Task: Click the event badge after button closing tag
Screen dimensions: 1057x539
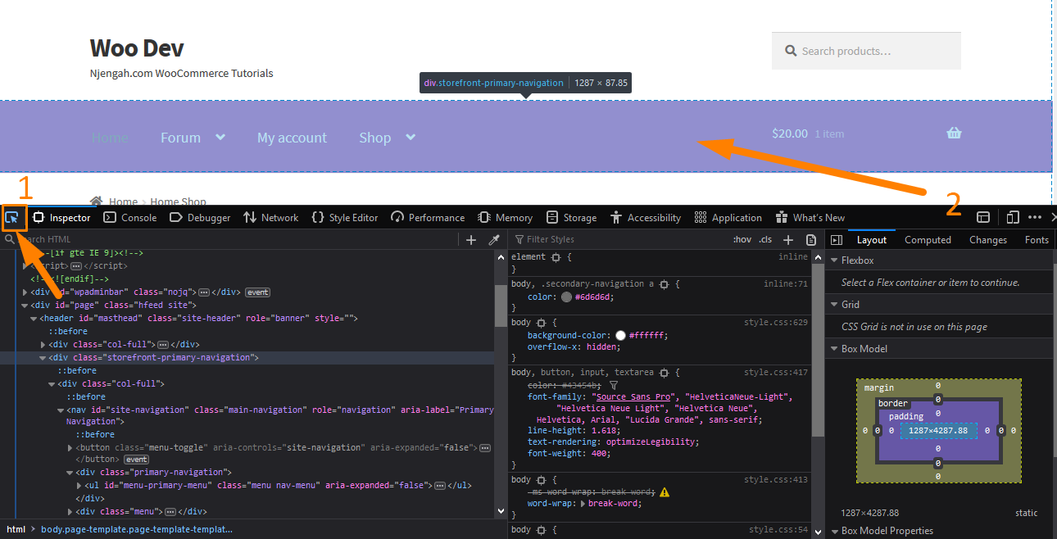Action: point(136,460)
